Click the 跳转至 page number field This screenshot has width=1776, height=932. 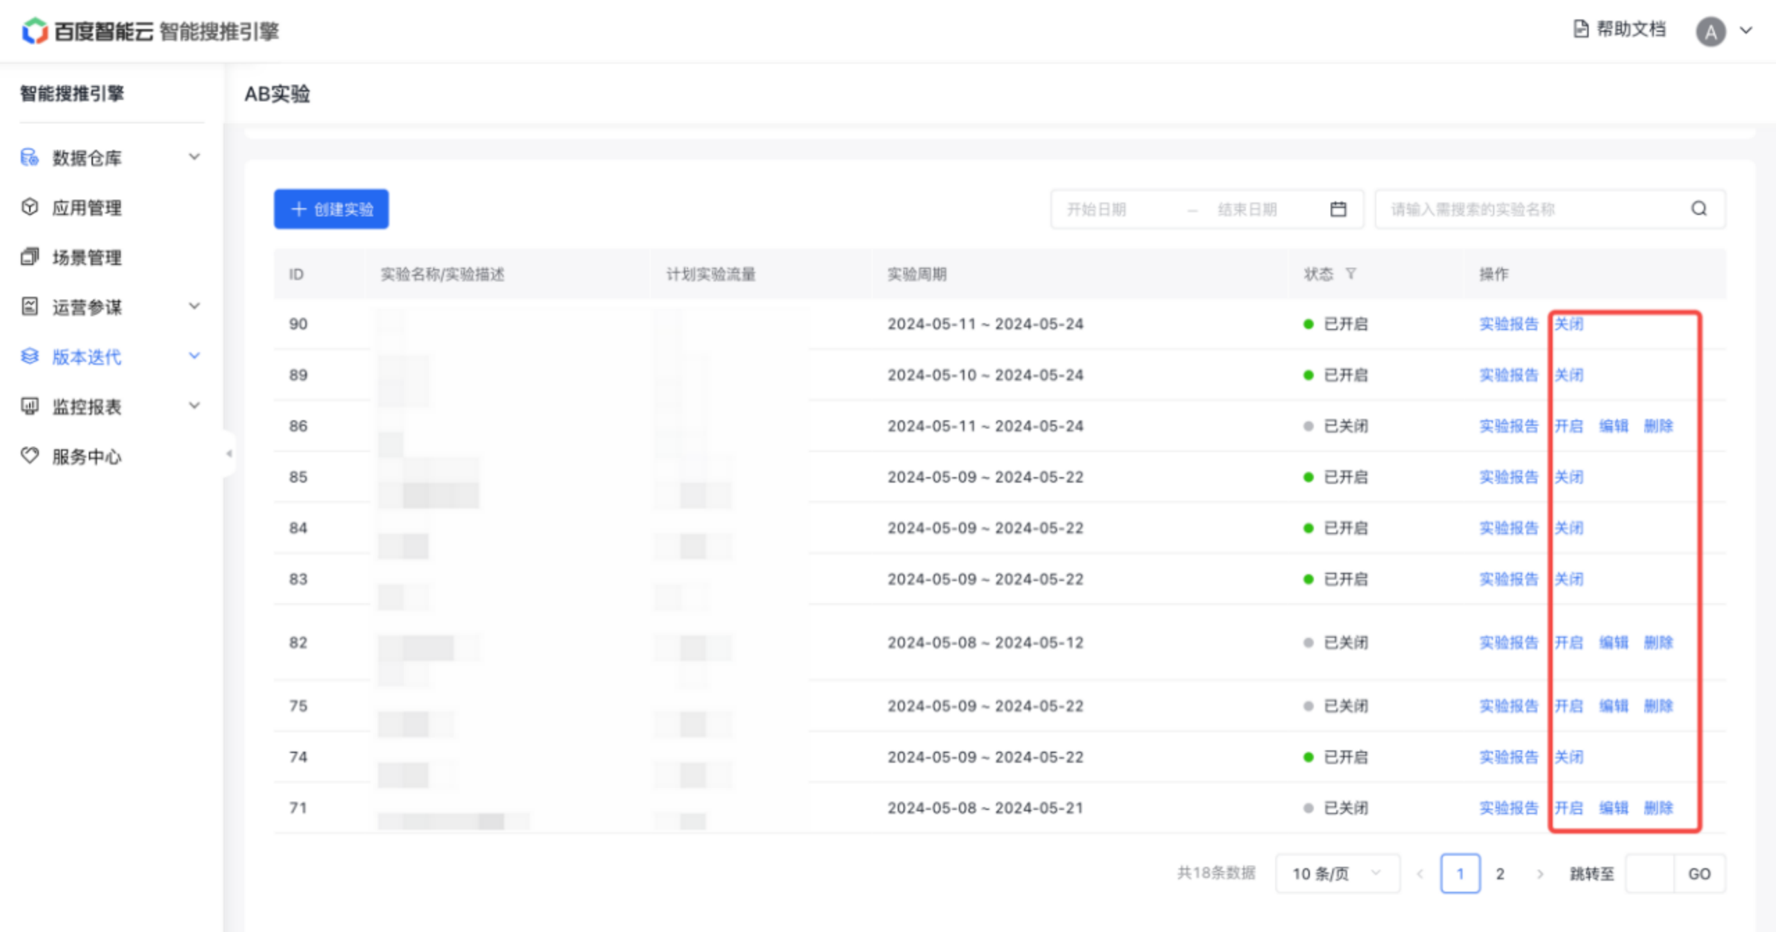(x=1650, y=874)
